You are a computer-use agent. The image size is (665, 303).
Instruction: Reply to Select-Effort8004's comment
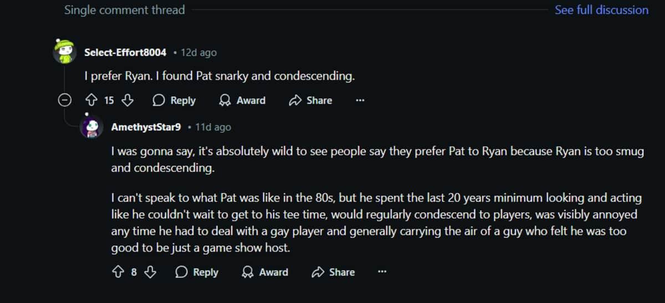174,101
